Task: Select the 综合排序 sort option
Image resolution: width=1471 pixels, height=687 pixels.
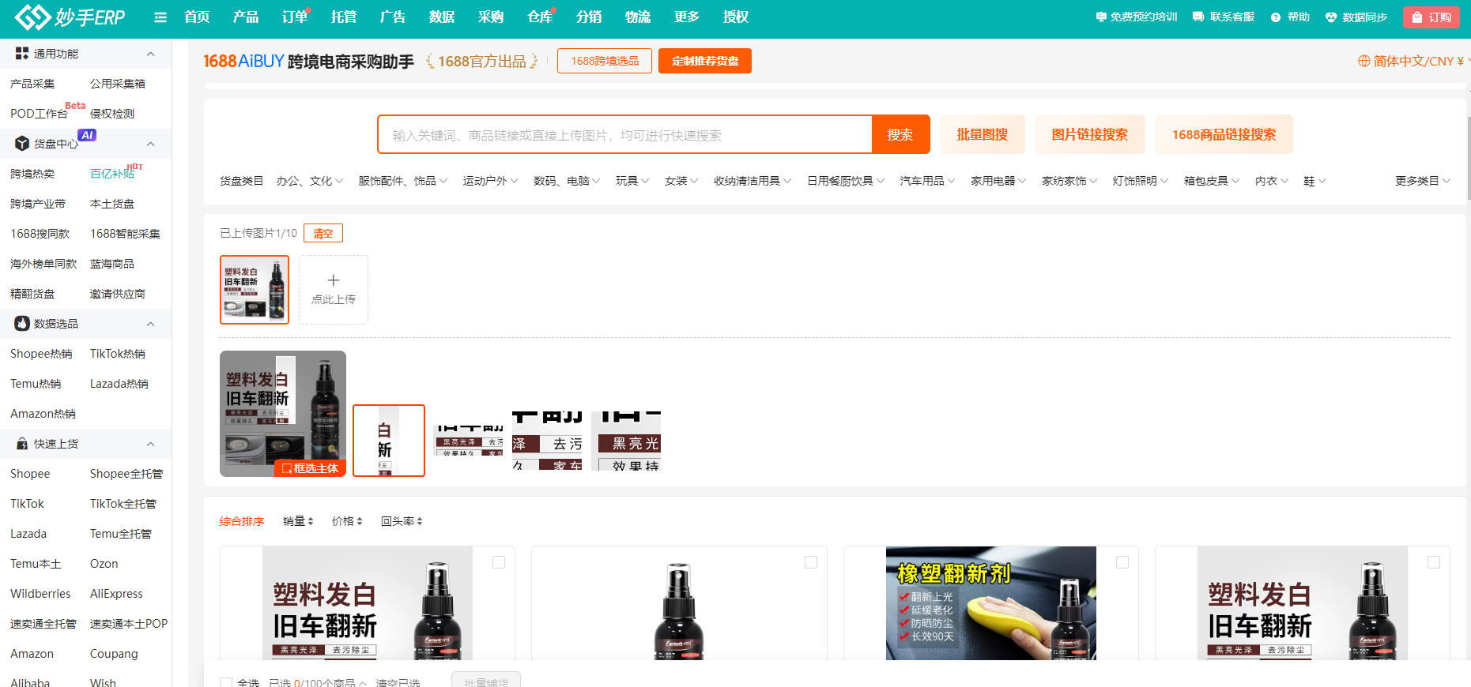Action: coord(242,521)
